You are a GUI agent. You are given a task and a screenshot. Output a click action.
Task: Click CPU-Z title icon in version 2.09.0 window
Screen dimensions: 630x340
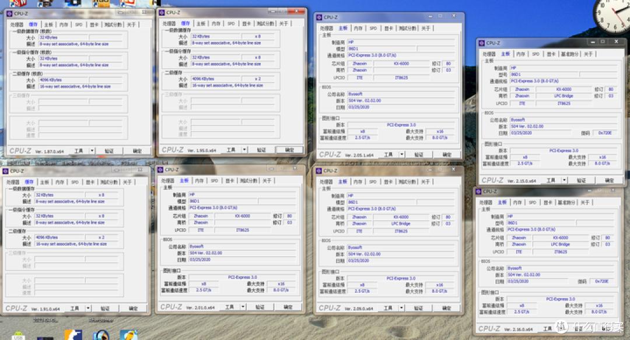click(319, 171)
